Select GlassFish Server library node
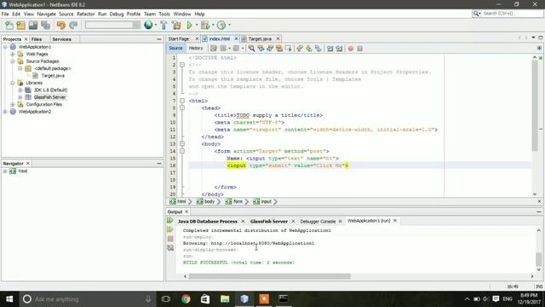This screenshot has width=545, height=307. 49,97
